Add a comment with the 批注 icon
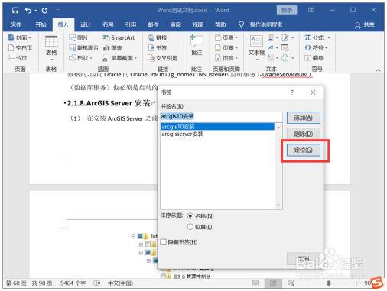 (197, 45)
